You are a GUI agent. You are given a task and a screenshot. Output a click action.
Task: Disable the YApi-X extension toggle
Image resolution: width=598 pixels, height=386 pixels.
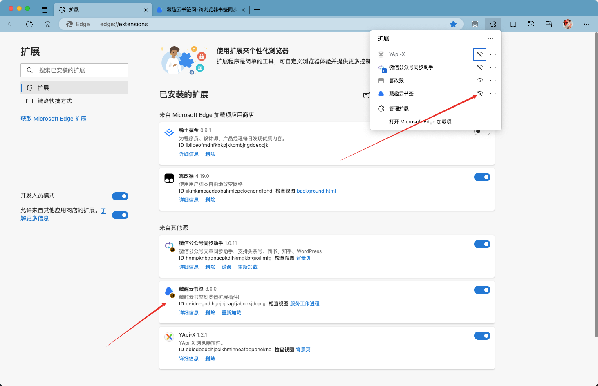point(482,336)
